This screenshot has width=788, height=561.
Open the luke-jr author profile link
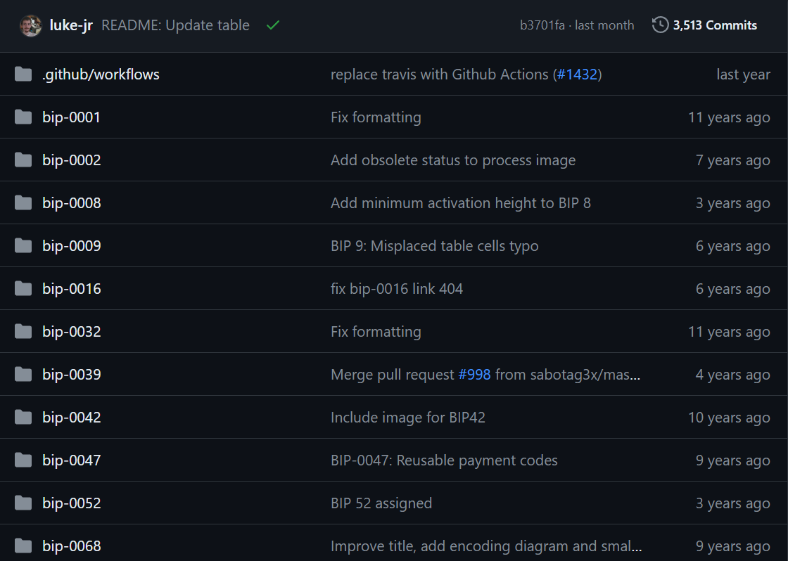pyautogui.click(x=71, y=25)
